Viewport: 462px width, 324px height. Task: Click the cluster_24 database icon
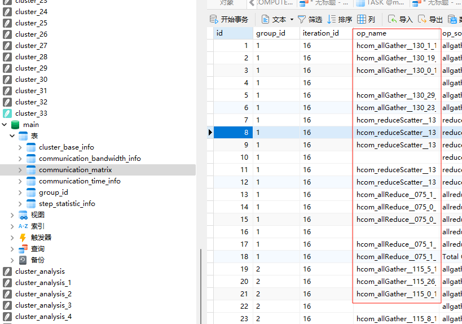tap(7, 12)
